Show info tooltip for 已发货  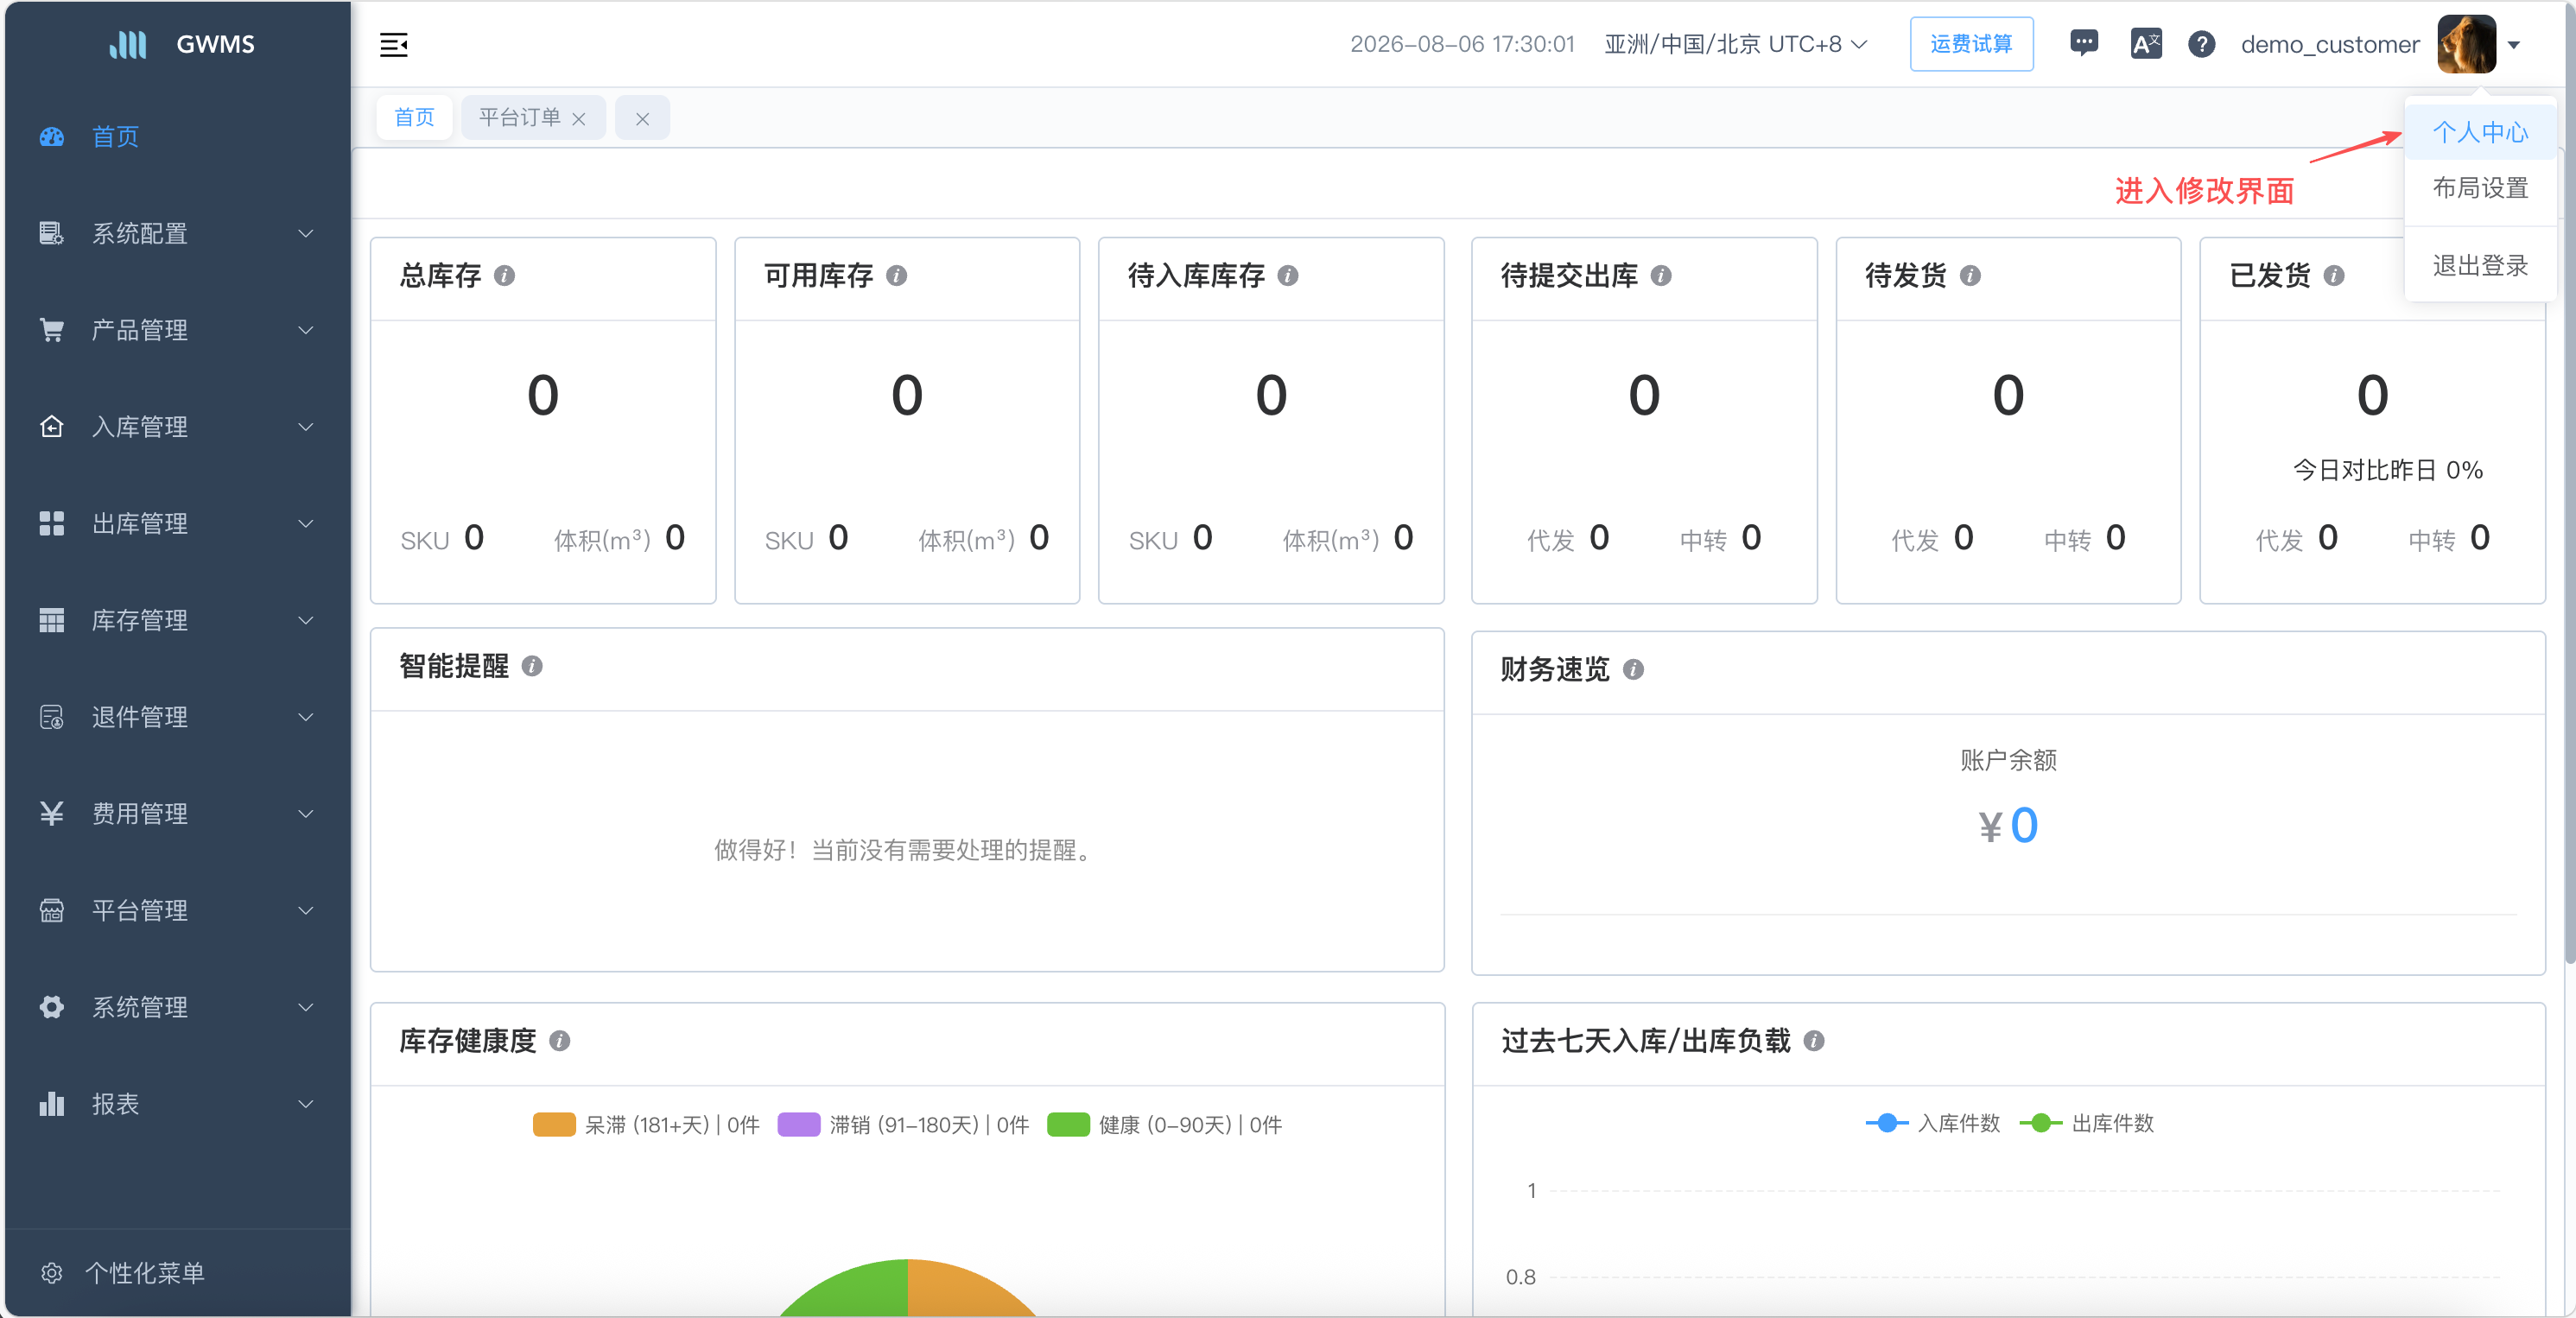point(2334,276)
